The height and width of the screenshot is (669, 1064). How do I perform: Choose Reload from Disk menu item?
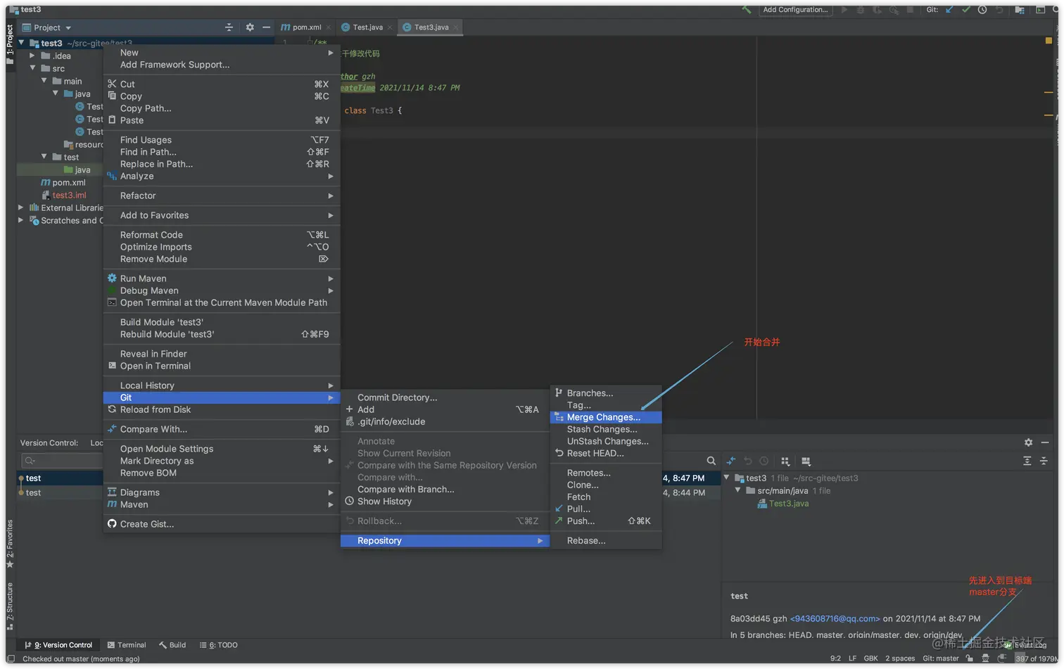pos(222,409)
